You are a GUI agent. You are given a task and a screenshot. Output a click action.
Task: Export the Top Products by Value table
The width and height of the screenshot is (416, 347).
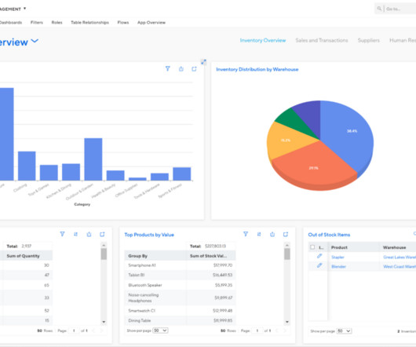click(272, 234)
